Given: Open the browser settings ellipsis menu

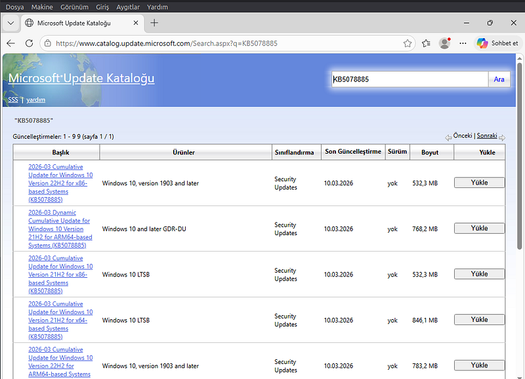Looking at the screenshot, I should click(x=463, y=43).
